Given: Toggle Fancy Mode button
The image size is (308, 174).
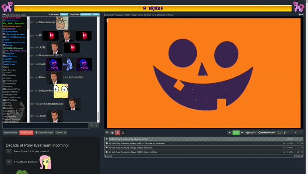Looking at the screenshot, I should [x=26, y=133].
